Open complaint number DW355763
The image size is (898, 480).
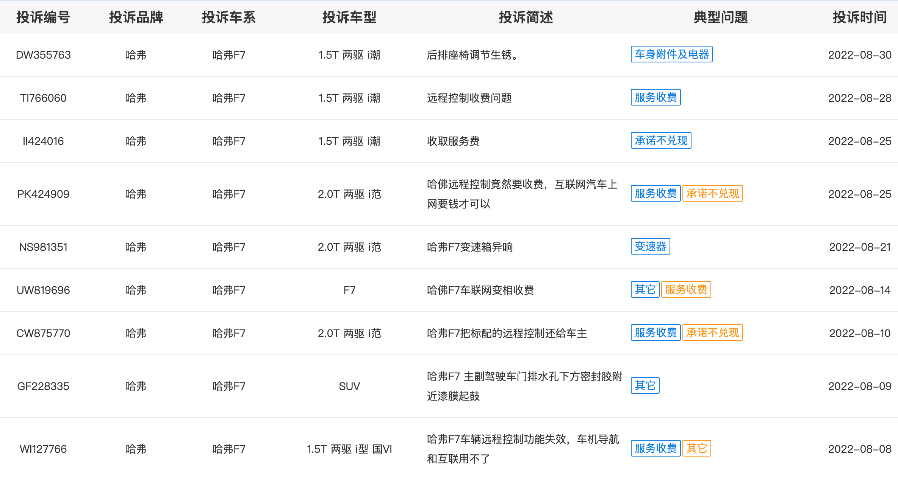click(x=43, y=55)
